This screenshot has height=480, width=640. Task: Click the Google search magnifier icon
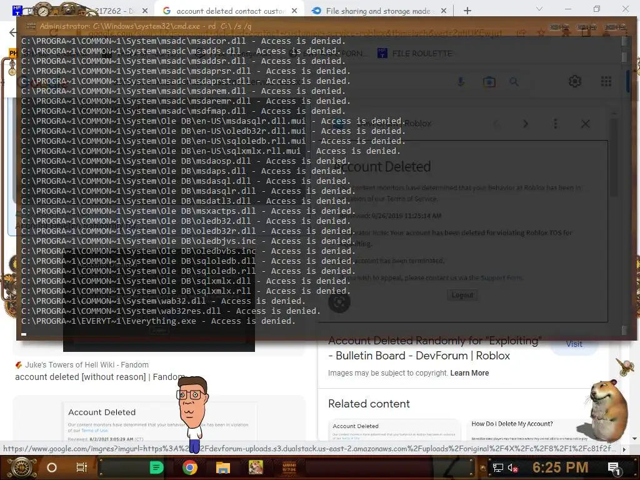click(514, 82)
